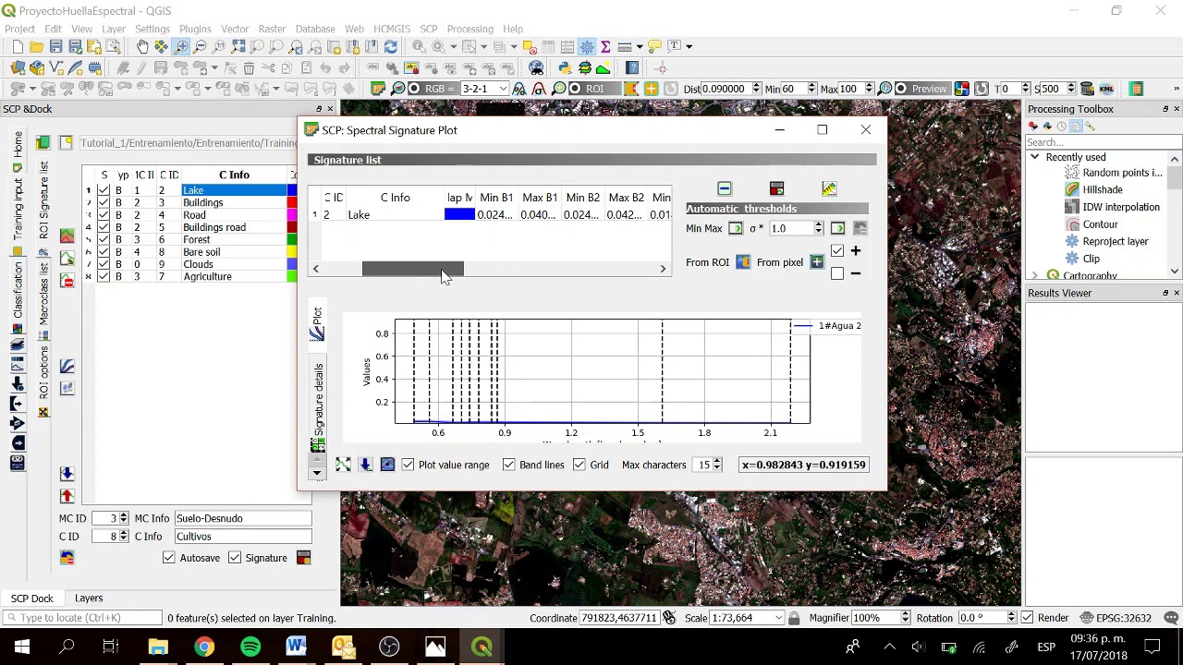The height and width of the screenshot is (665, 1183).
Task: Adjust the C ID spinner
Action: [x=123, y=537]
